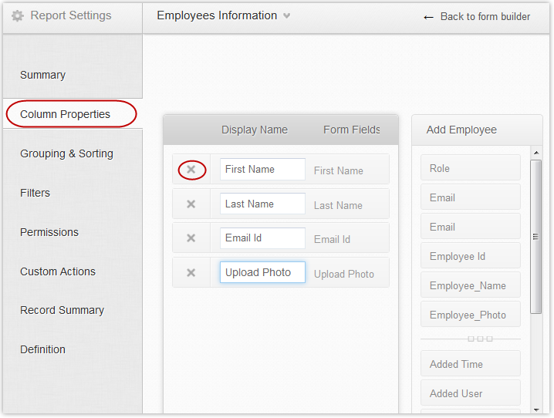Add the Employee_Photo field to columns
This screenshot has height=418, width=554.
[470, 315]
